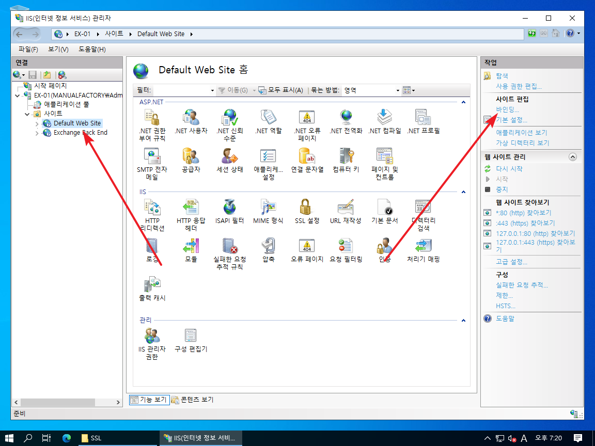Open the 보기(V) menu
Image resolution: width=595 pixels, height=446 pixels.
[58, 50]
